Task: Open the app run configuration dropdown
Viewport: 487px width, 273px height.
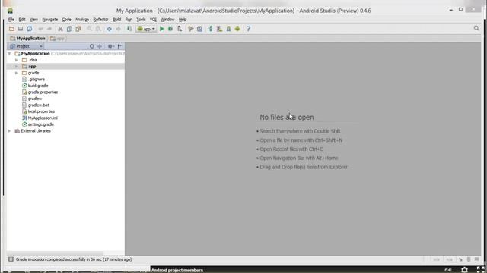Action: 146,29
